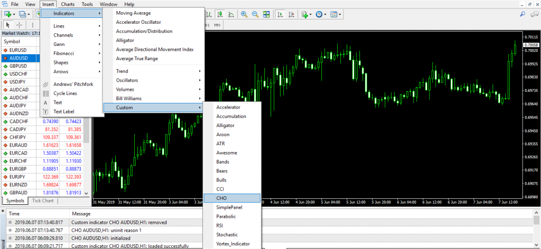
Task: Open the periods dropdown arrow
Action: click(325, 14)
